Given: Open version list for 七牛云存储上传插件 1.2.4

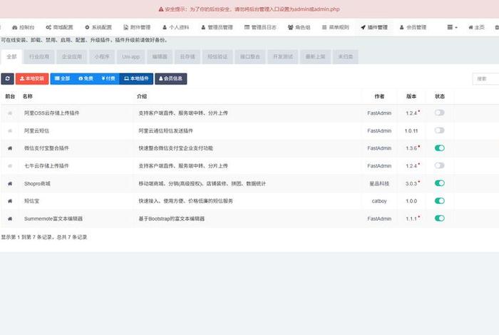Looking at the screenshot, I should click(413, 165).
